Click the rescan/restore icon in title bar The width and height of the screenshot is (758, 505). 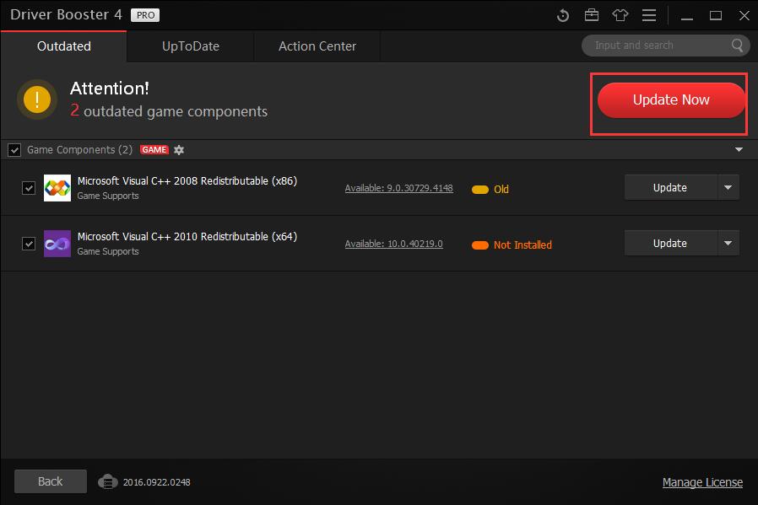point(563,15)
